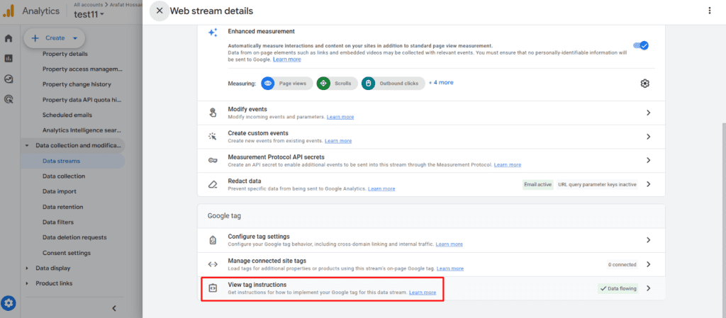Select Data collection in sidebar

[64, 176]
